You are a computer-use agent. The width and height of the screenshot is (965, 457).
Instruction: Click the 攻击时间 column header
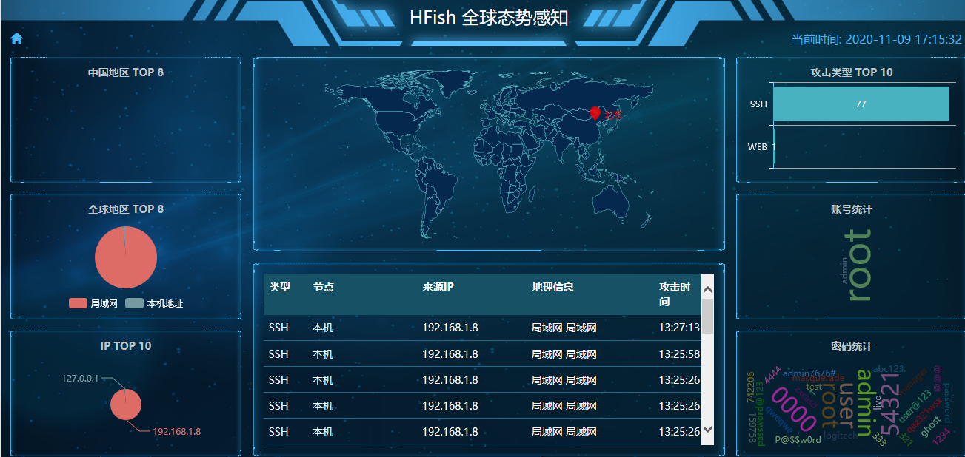(x=675, y=294)
